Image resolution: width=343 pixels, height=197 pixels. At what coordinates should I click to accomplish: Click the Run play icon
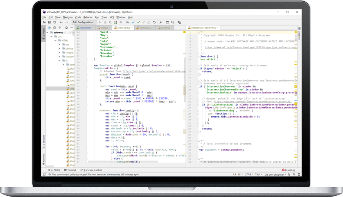[100, 23]
